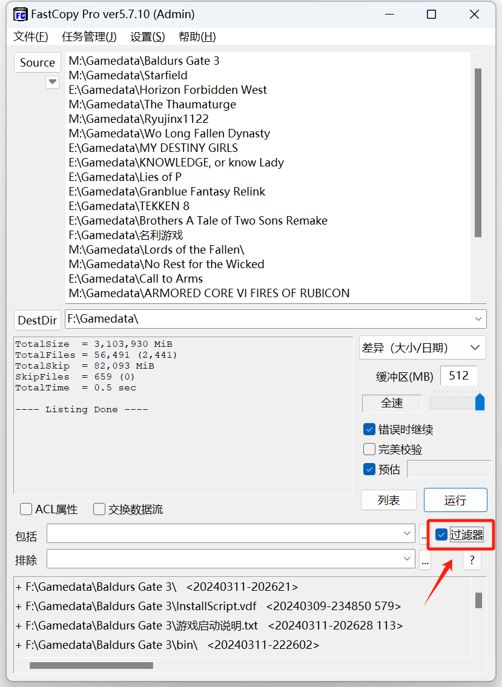The height and width of the screenshot is (687, 502).
Task: Open the 包括 filter dropdown arrow
Action: coord(407,533)
